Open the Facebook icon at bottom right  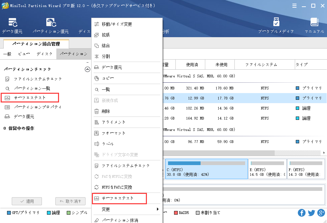pos(302,213)
